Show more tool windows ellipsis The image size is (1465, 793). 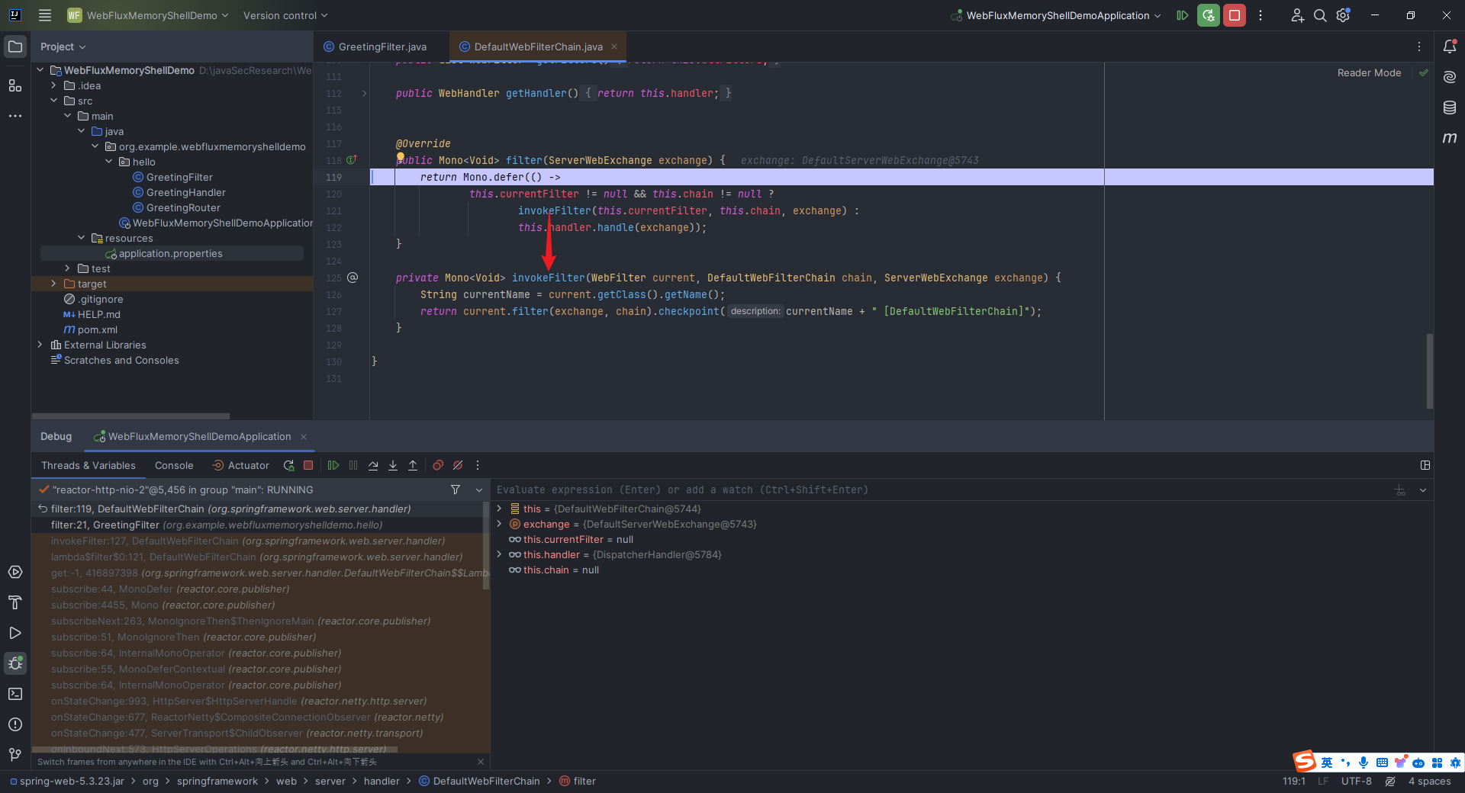(x=15, y=116)
